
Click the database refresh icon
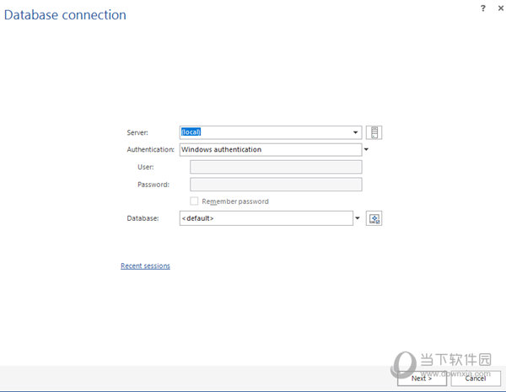click(374, 218)
